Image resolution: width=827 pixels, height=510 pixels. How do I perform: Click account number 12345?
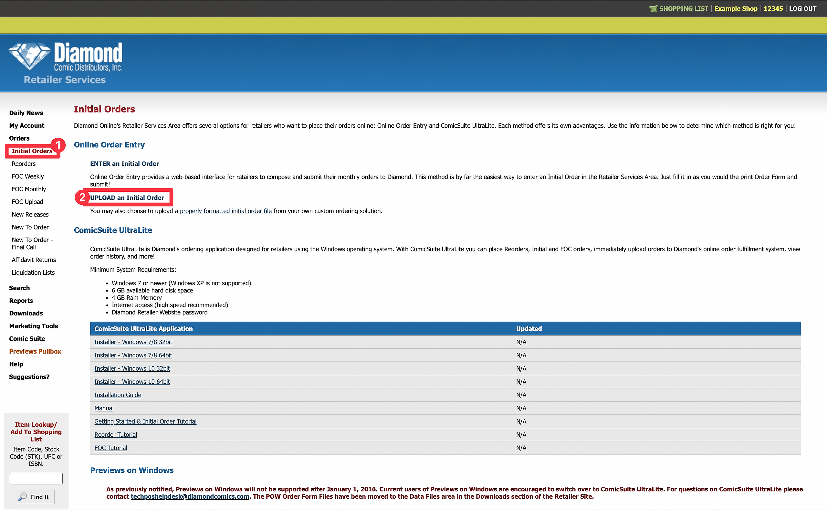pyautogui.click(x=773, y=8)
